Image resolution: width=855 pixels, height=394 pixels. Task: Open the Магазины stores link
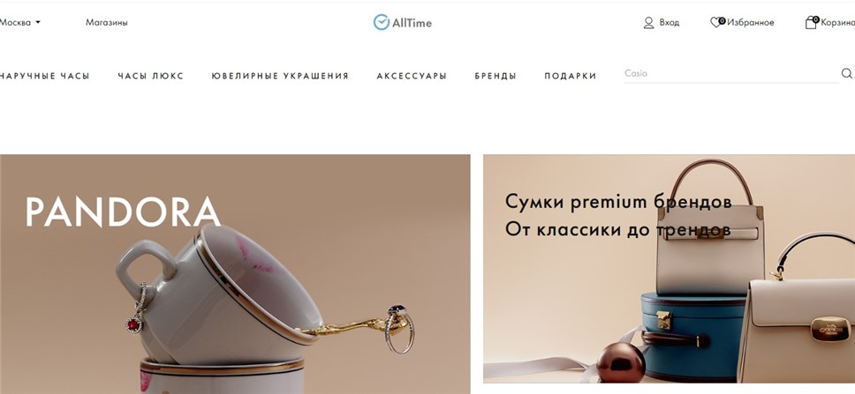click(106, 23)
